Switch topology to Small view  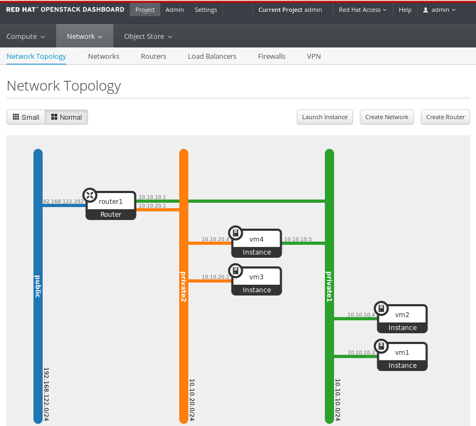(26, 117)
